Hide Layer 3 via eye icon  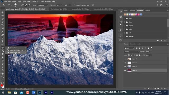click(x=125, y=70)
